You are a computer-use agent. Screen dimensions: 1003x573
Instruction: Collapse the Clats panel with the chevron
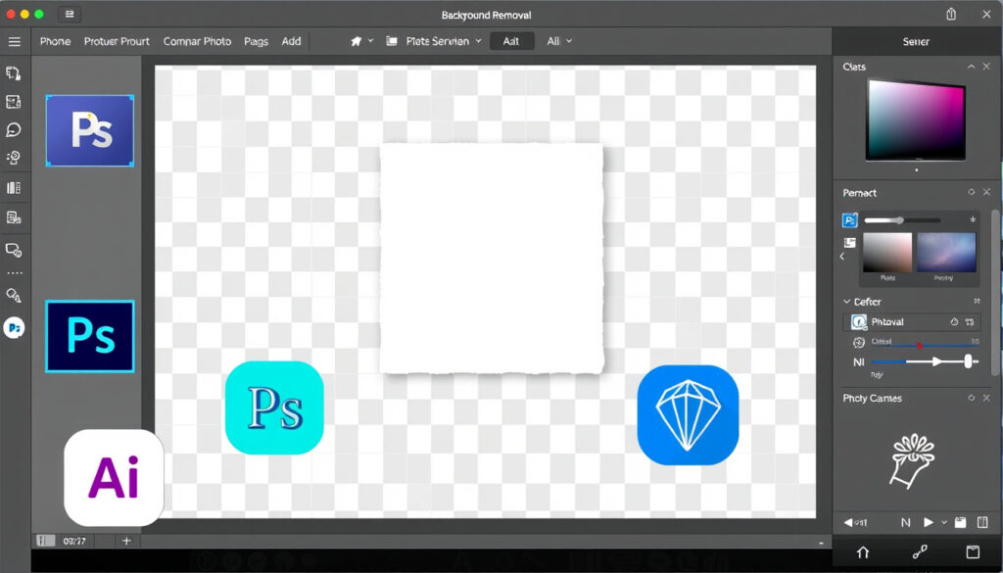coord(972,67)
